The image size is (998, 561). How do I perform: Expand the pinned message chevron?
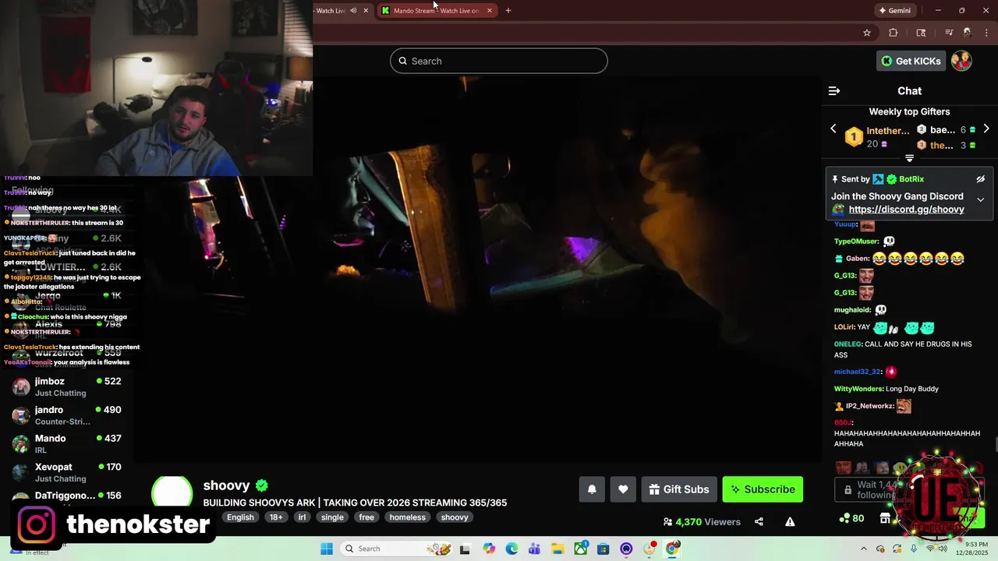pos(981,199)
